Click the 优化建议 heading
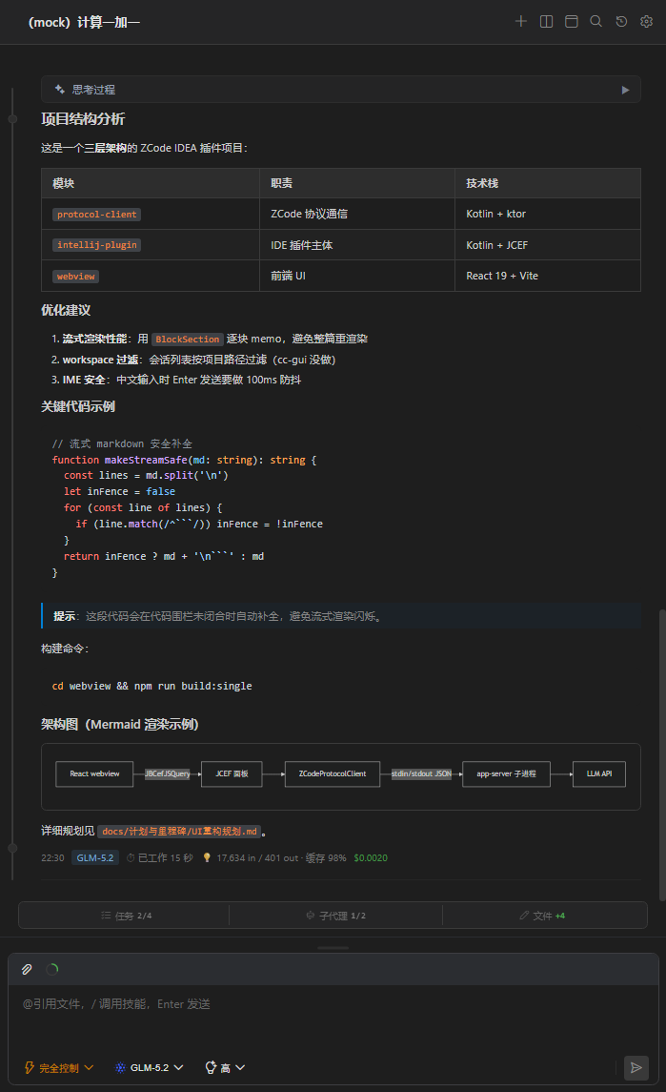The image size is (666, 1092). [66, 311]
